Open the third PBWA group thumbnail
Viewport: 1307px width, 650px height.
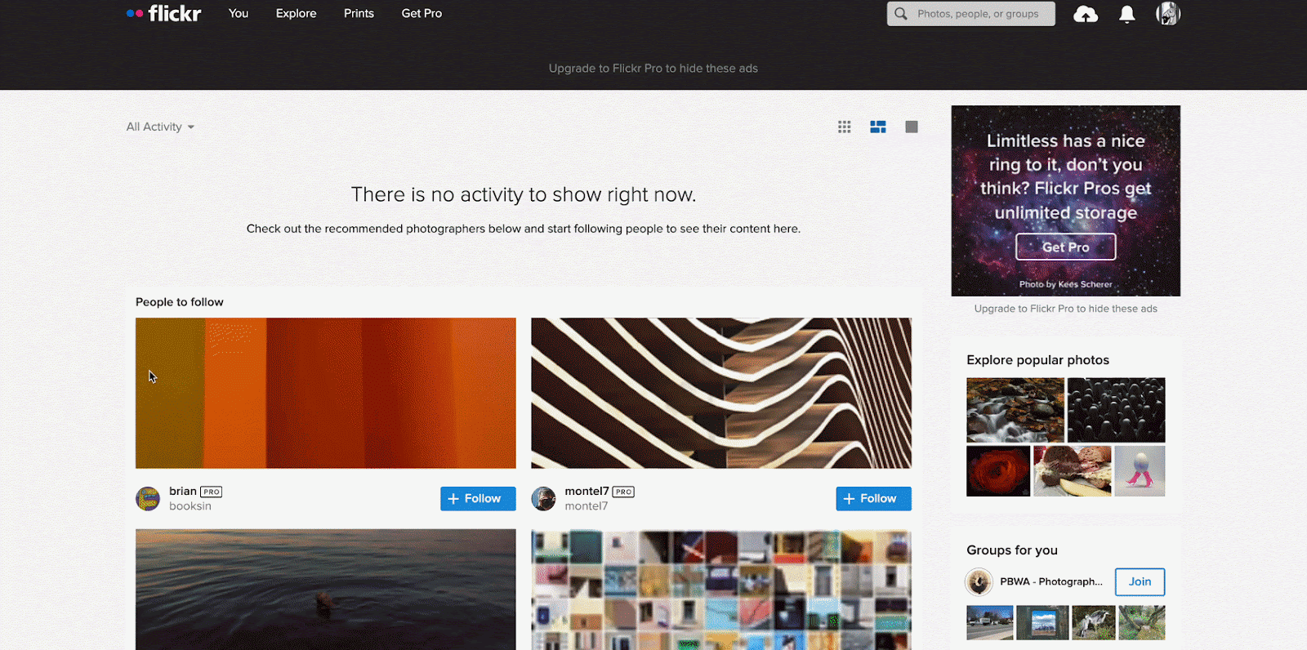[x=1094, y=622]
